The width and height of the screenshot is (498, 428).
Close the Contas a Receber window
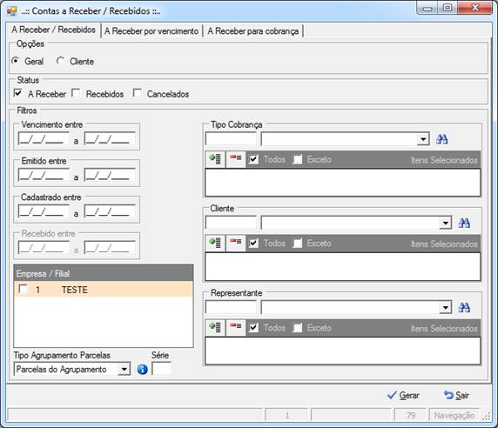(474, 7)
